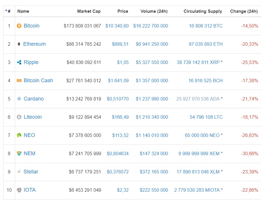
Task: Click Bitcoin Cash volume $1 357 000 000
Action: (x=152, y=80)
